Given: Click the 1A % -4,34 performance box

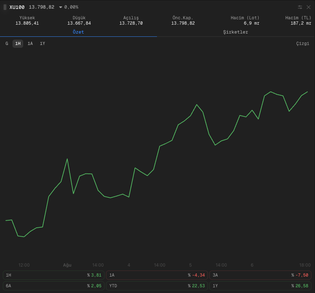Looking at the screenshot, I should pos(157,275).
